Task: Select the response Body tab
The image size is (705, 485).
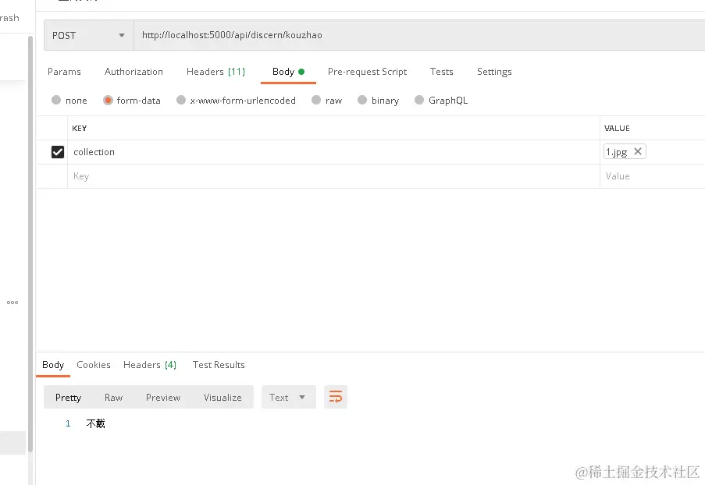Action: coord(53,365)
